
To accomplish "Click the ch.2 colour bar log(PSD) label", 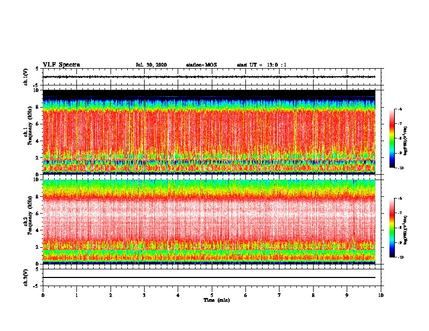I will 406,230.
